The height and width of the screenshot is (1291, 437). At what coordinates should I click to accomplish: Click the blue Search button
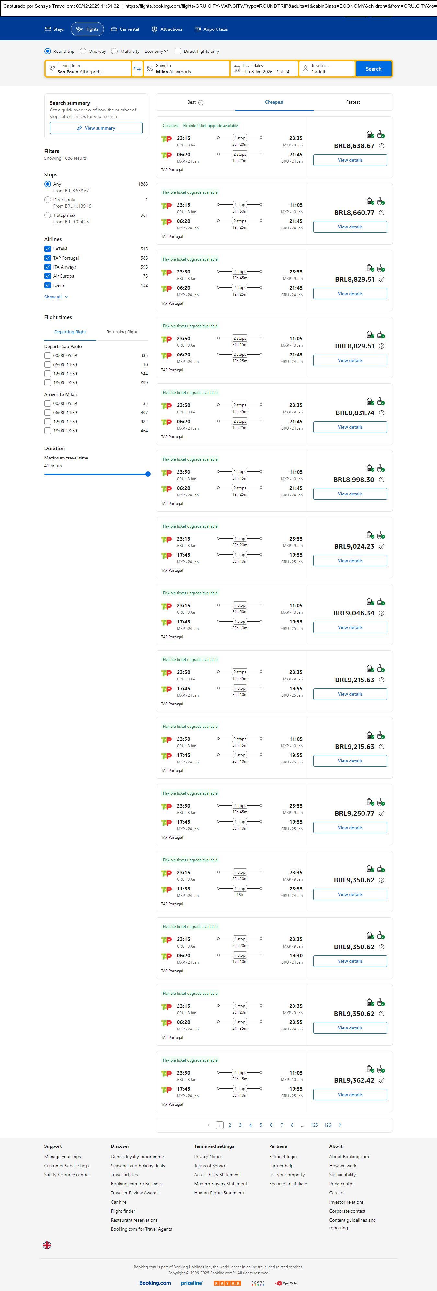click(x=374, y=69)
